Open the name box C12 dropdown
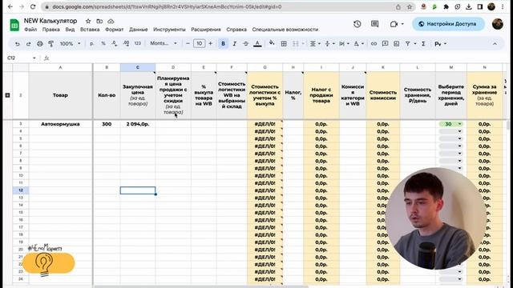Viewport: 513px width, 288px height. [x=34, y=58]
